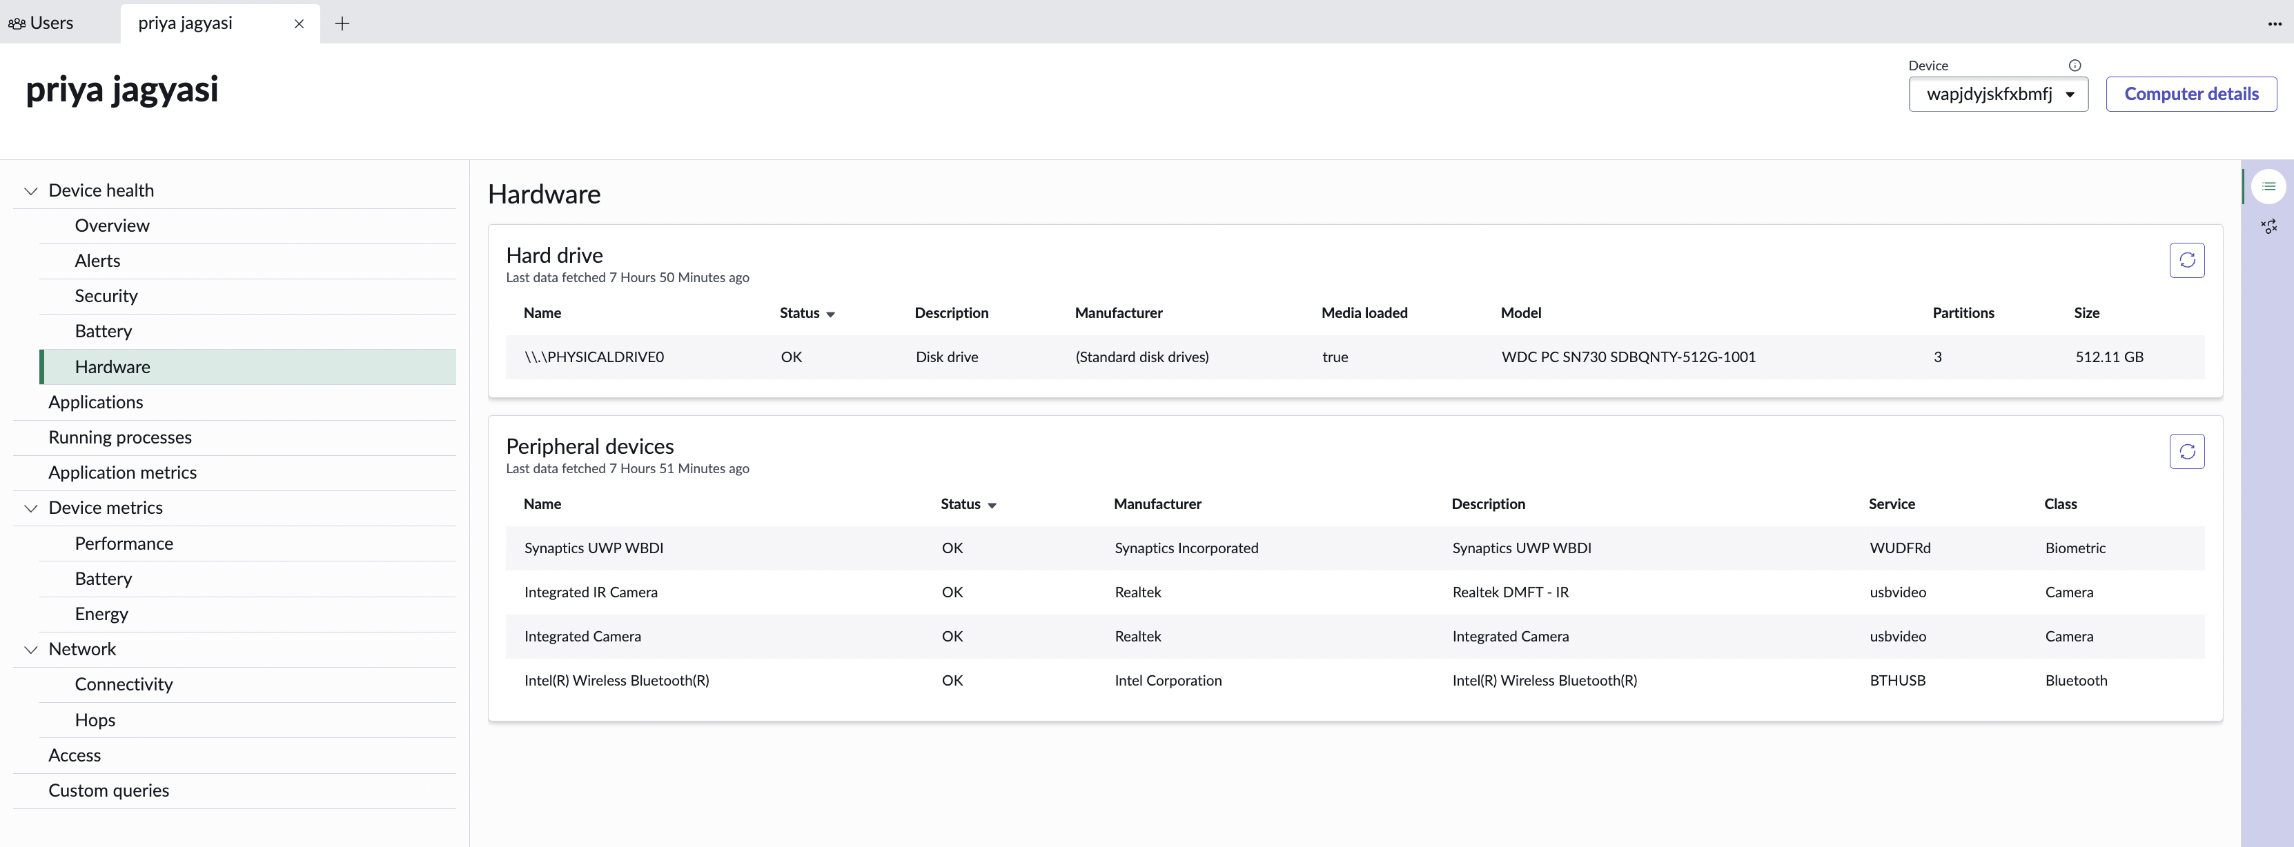
Task: Open the Device dropdown wapjdyjskfxbmfj
Action: pos(1997,94)
